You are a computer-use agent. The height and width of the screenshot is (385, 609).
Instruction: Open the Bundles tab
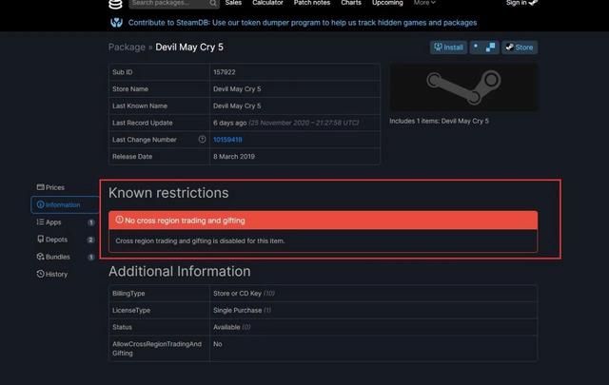65,257
